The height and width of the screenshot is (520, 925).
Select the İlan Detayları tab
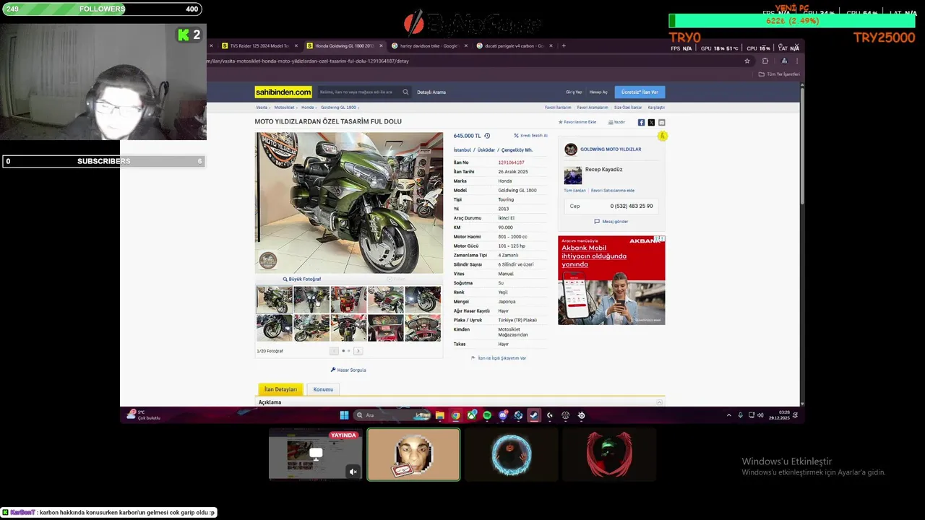[x=280, y=389]
